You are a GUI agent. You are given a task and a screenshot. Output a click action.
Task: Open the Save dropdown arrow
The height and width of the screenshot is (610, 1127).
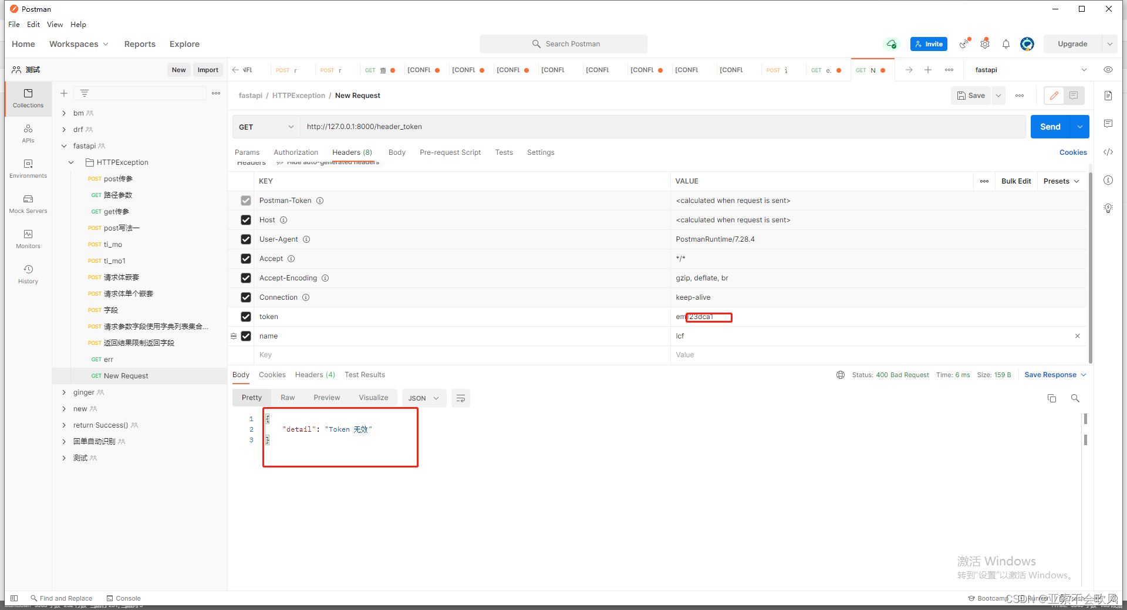[x=998, y=96]
